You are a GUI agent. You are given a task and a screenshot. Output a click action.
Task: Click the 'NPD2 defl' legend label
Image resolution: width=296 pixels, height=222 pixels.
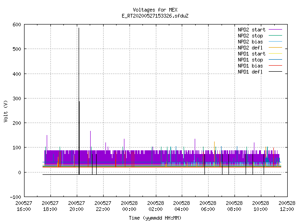point(250,48)
